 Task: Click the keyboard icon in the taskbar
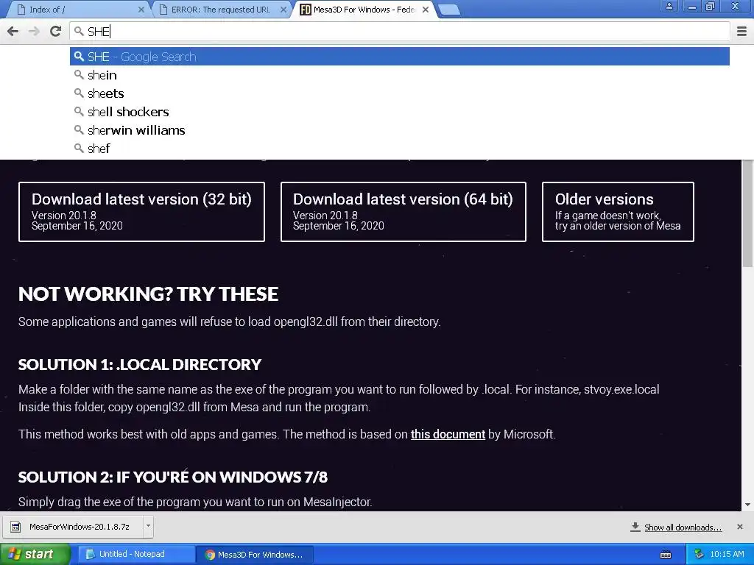click(x=666, y=555)
